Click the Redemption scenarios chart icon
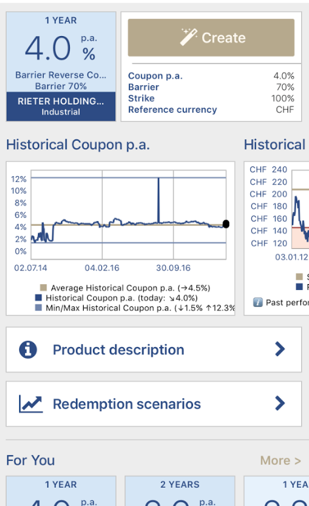This screenshot has height=506, width=309. tap(31, 404)
